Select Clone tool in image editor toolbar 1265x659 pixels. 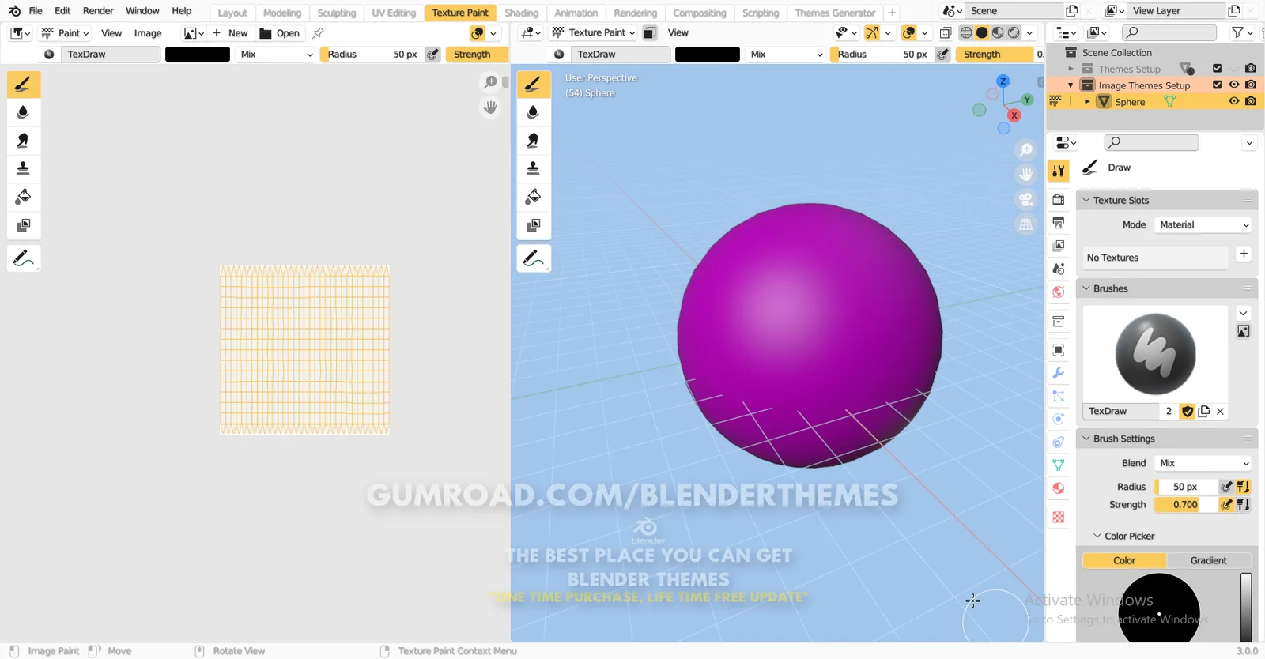tap(24, 168)
